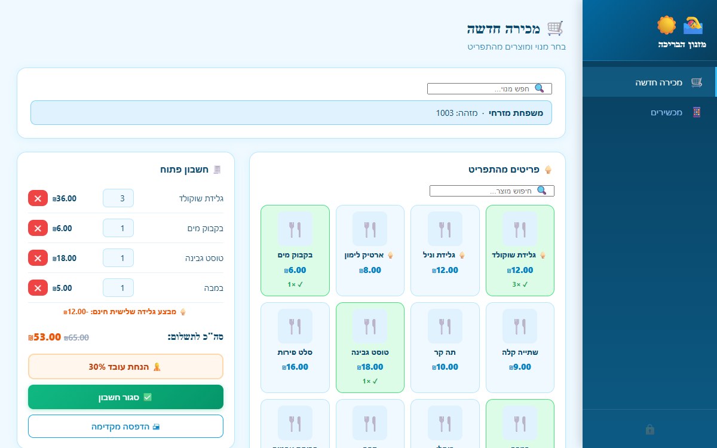The height and width of the screenshot is (448, 717).
Task: Add תה קר product card
Action: pyautogui.click(x=445, y=348)
